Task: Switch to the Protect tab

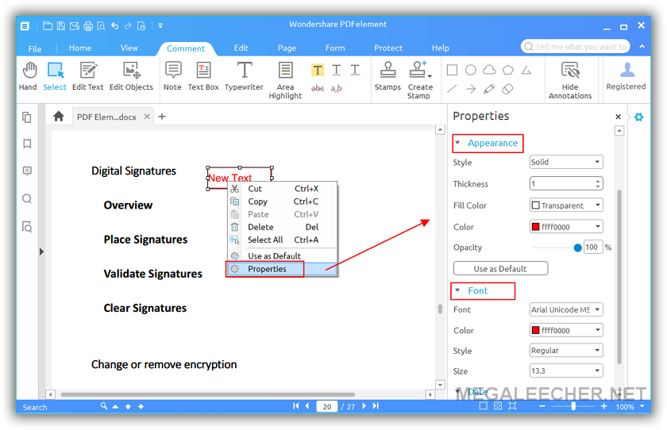Action: point(388,48)
